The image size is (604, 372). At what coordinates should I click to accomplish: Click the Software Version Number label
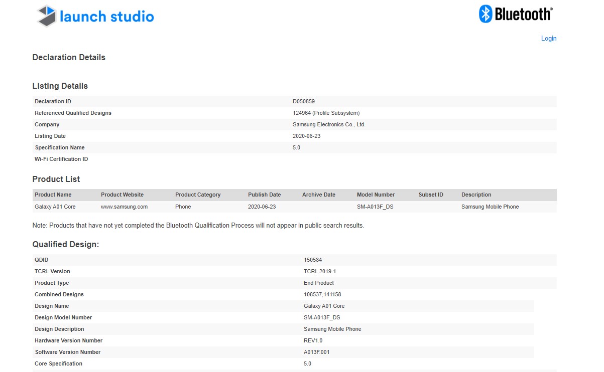pos(68,352)
